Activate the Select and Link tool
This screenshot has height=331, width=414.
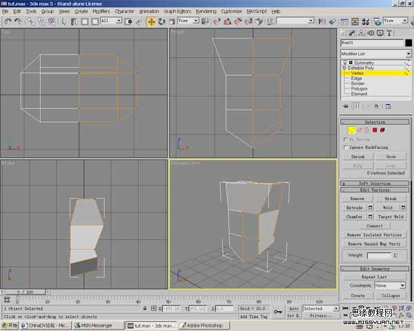point(31,21)
